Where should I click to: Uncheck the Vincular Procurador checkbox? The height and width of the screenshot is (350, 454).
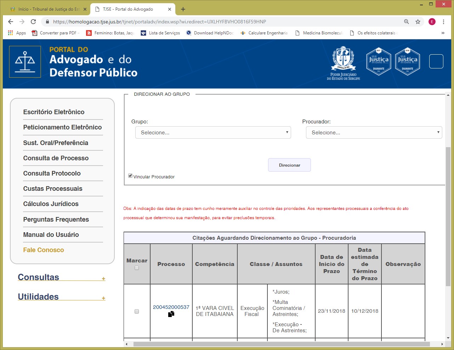pyautogui.click(x=130, y=176)
